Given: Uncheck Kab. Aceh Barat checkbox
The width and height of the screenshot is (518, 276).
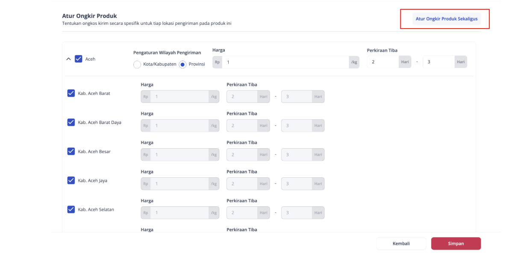Looking at the screenshot, I should point(71,93).
